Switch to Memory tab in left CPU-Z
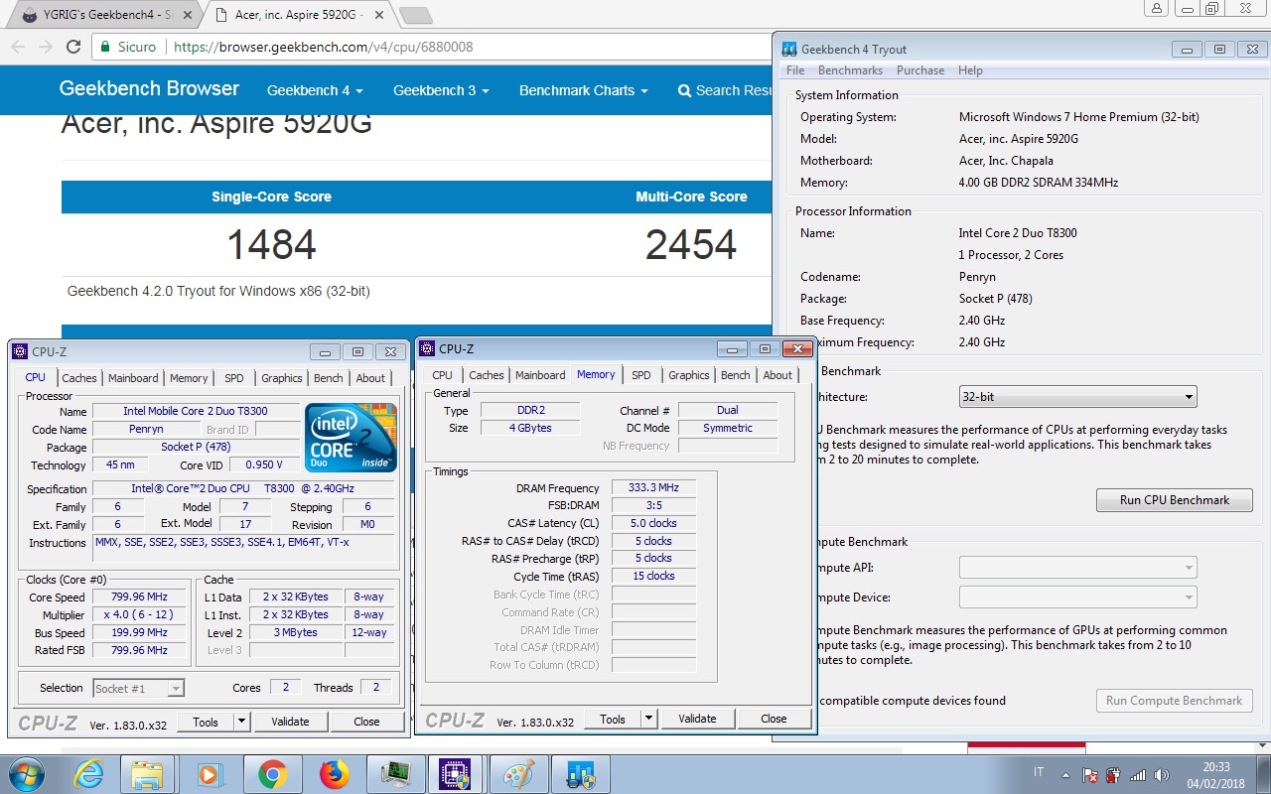Screen dimensions: 1271x794 (189, 378)
